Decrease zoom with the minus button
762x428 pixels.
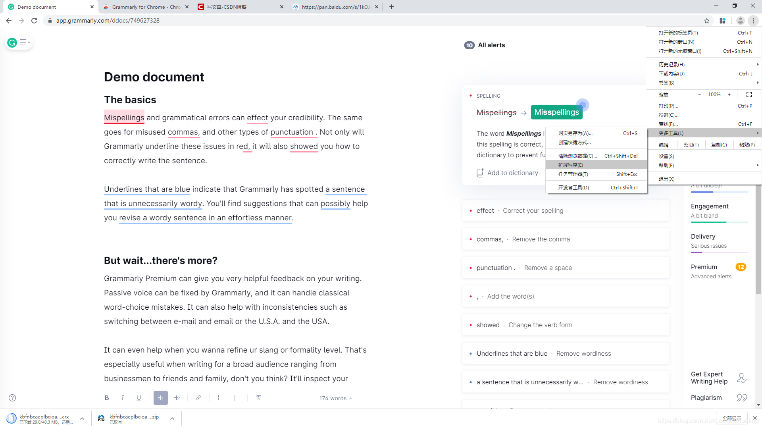pyautogui.click(x=699, y=94)
